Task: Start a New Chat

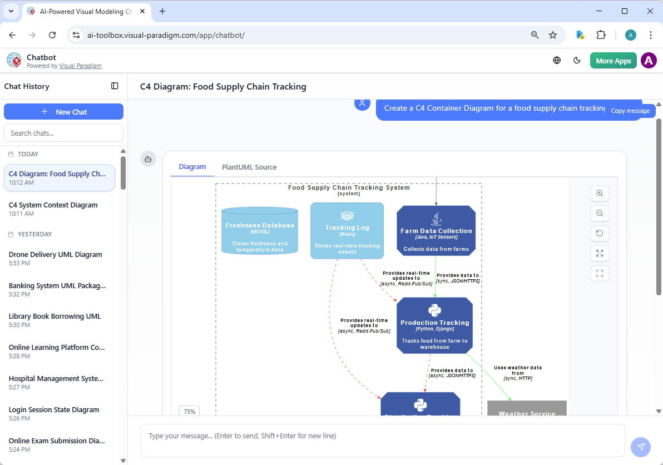Action: click(x=63, y=111)
